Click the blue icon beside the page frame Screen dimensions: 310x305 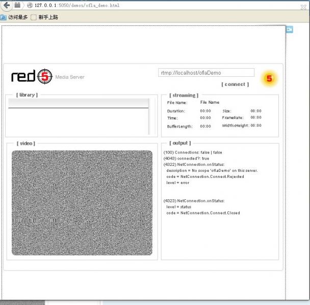(290, 29)
